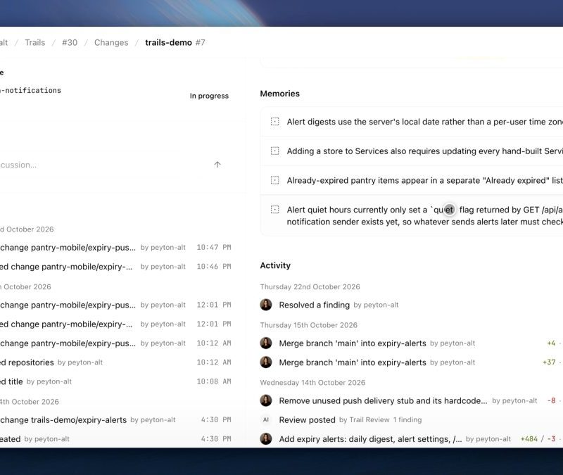Click avatar on 'Merge branch main' +37 entry

pos(266,362)
